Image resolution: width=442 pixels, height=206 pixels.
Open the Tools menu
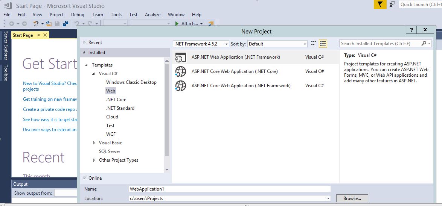point(116,15)
